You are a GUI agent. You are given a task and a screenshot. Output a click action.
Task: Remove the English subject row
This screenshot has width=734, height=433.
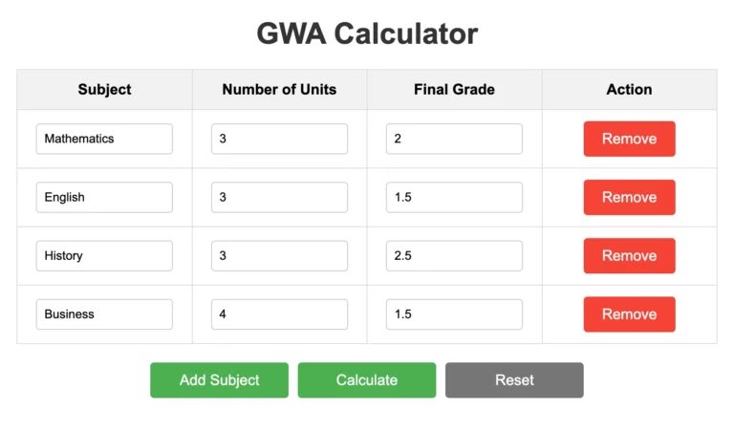point(629,197)
